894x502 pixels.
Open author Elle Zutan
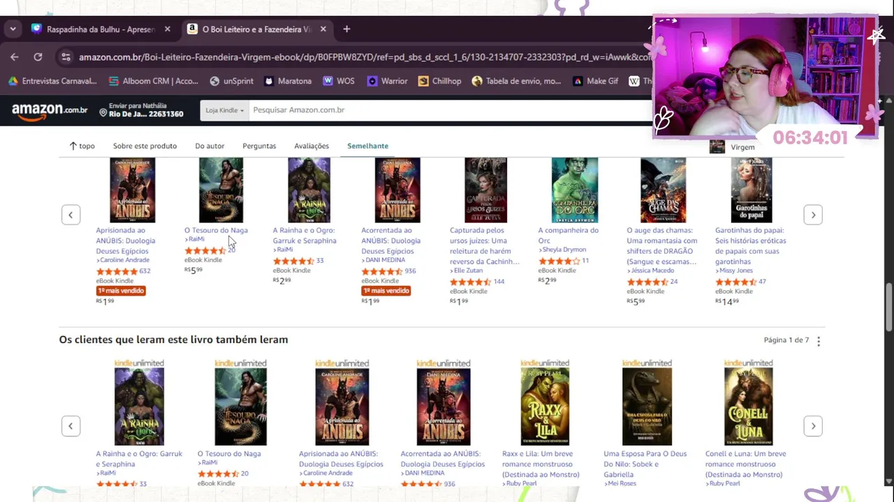pos(468,271)
